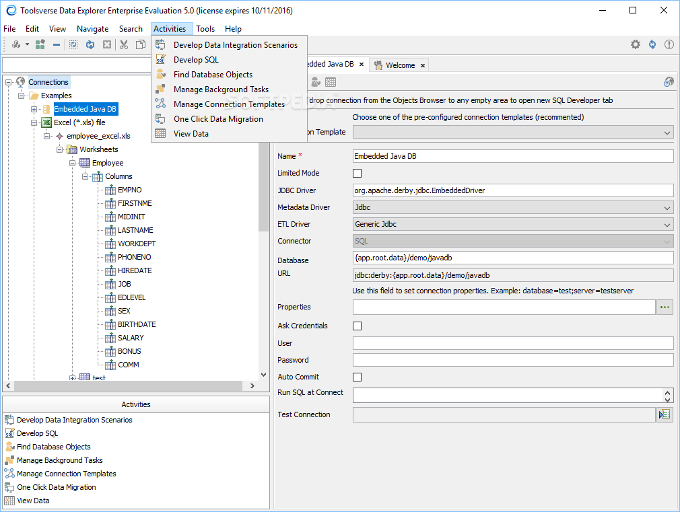Close the Welcome tab
Screen dimensions: 680x512
[x=422, y=65]
